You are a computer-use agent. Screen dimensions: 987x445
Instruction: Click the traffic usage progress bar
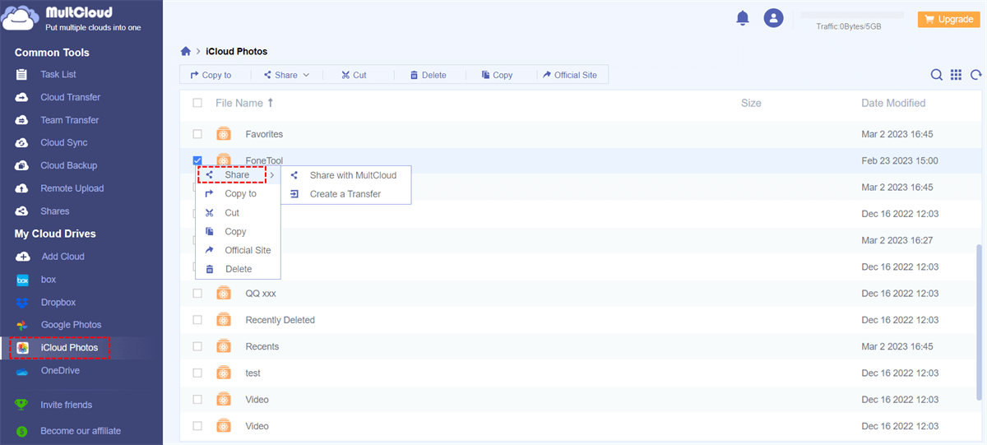pos(852,16)
